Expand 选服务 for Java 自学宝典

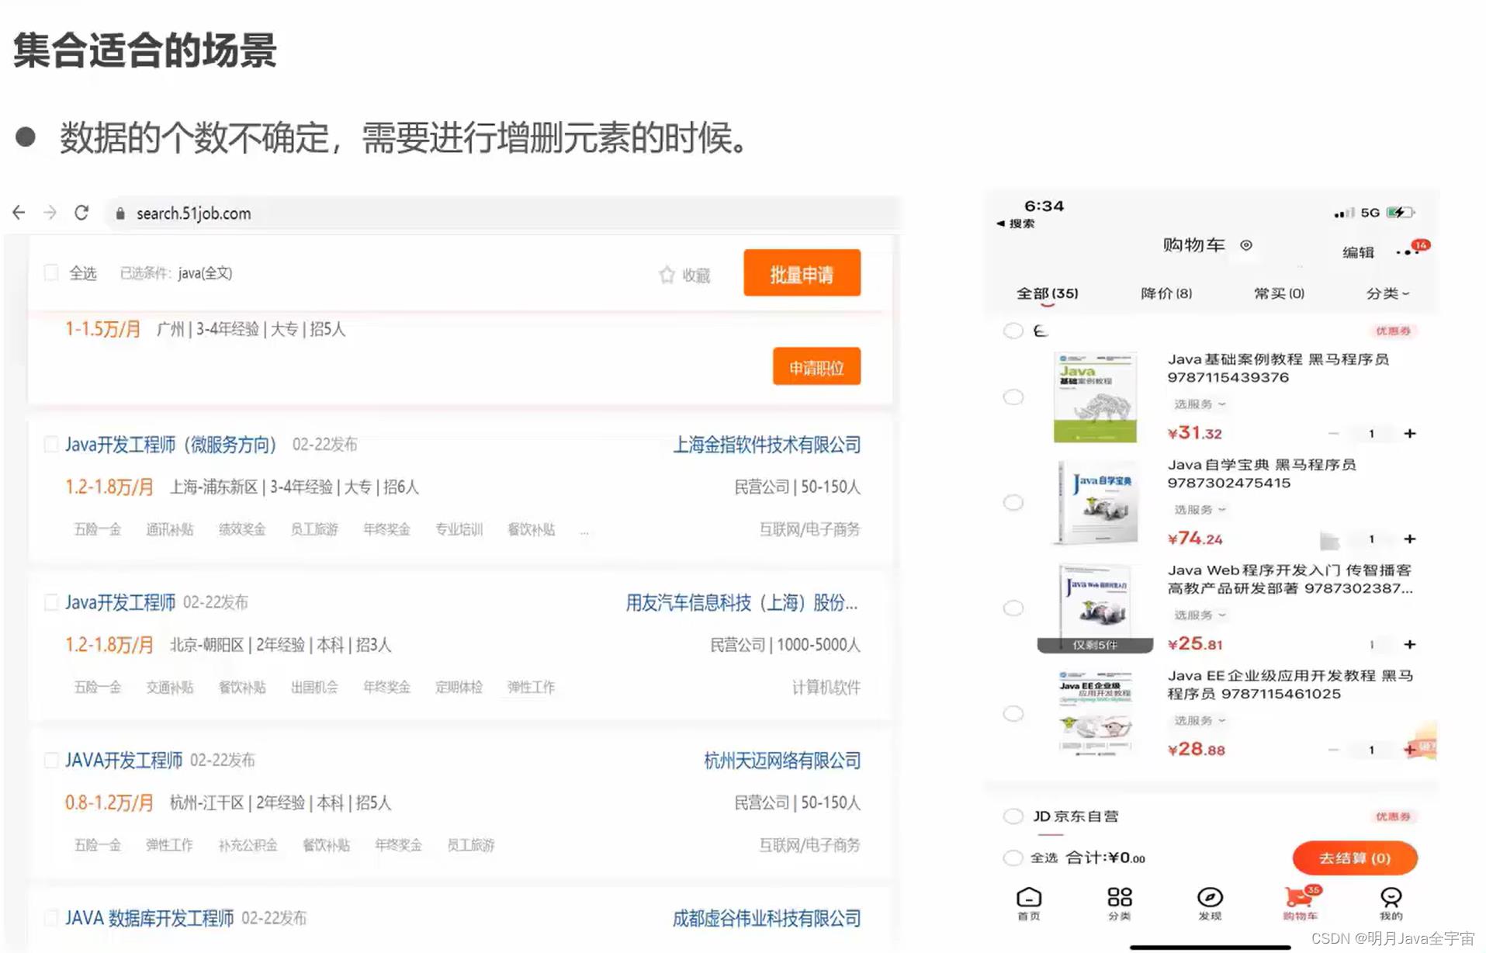click(x=1200, y=510)
